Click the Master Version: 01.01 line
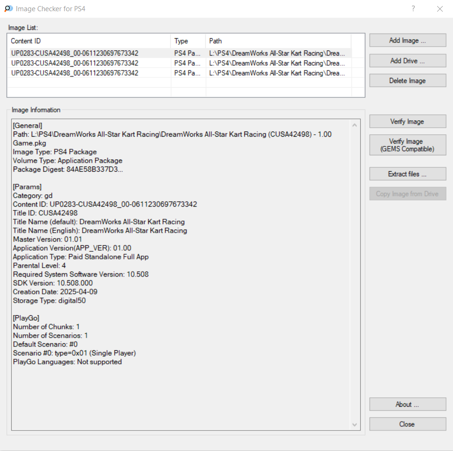This screenshot has height=451, width=453. coord(48,239)
